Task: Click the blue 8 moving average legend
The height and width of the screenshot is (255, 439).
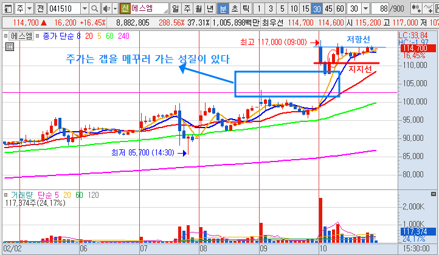Action: 78,36
